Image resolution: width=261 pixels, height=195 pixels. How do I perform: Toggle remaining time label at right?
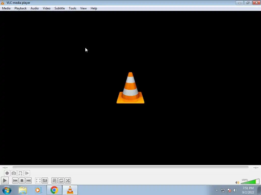tap(256, 168)
